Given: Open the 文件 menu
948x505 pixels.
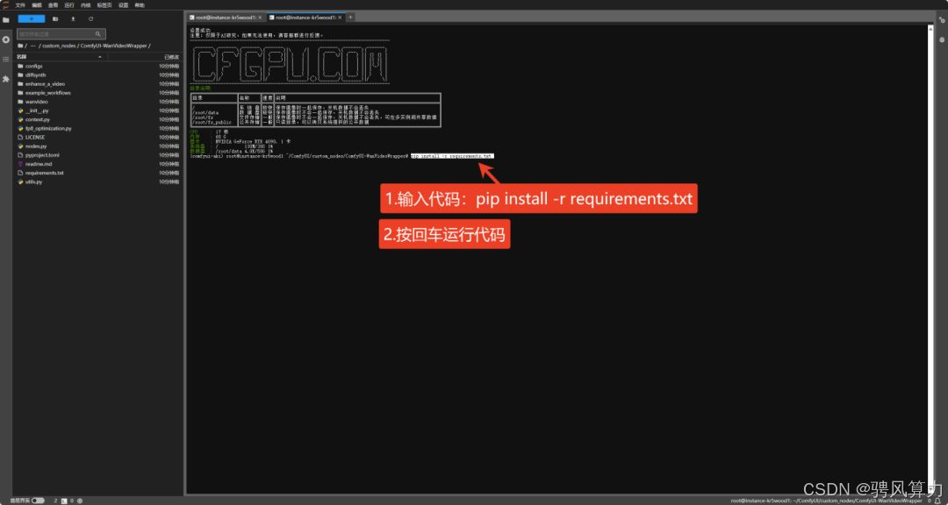Looking at the screenshot, I should point(20,5).
